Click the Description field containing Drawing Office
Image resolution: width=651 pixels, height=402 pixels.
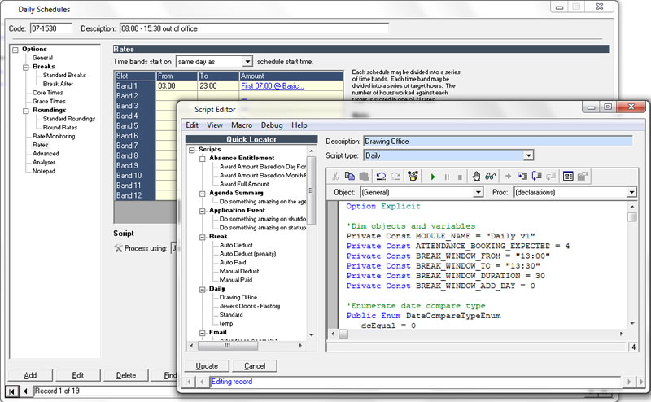click(x=497, y=141)
